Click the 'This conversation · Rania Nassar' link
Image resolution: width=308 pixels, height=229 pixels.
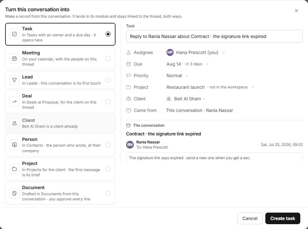pos(199,110)
